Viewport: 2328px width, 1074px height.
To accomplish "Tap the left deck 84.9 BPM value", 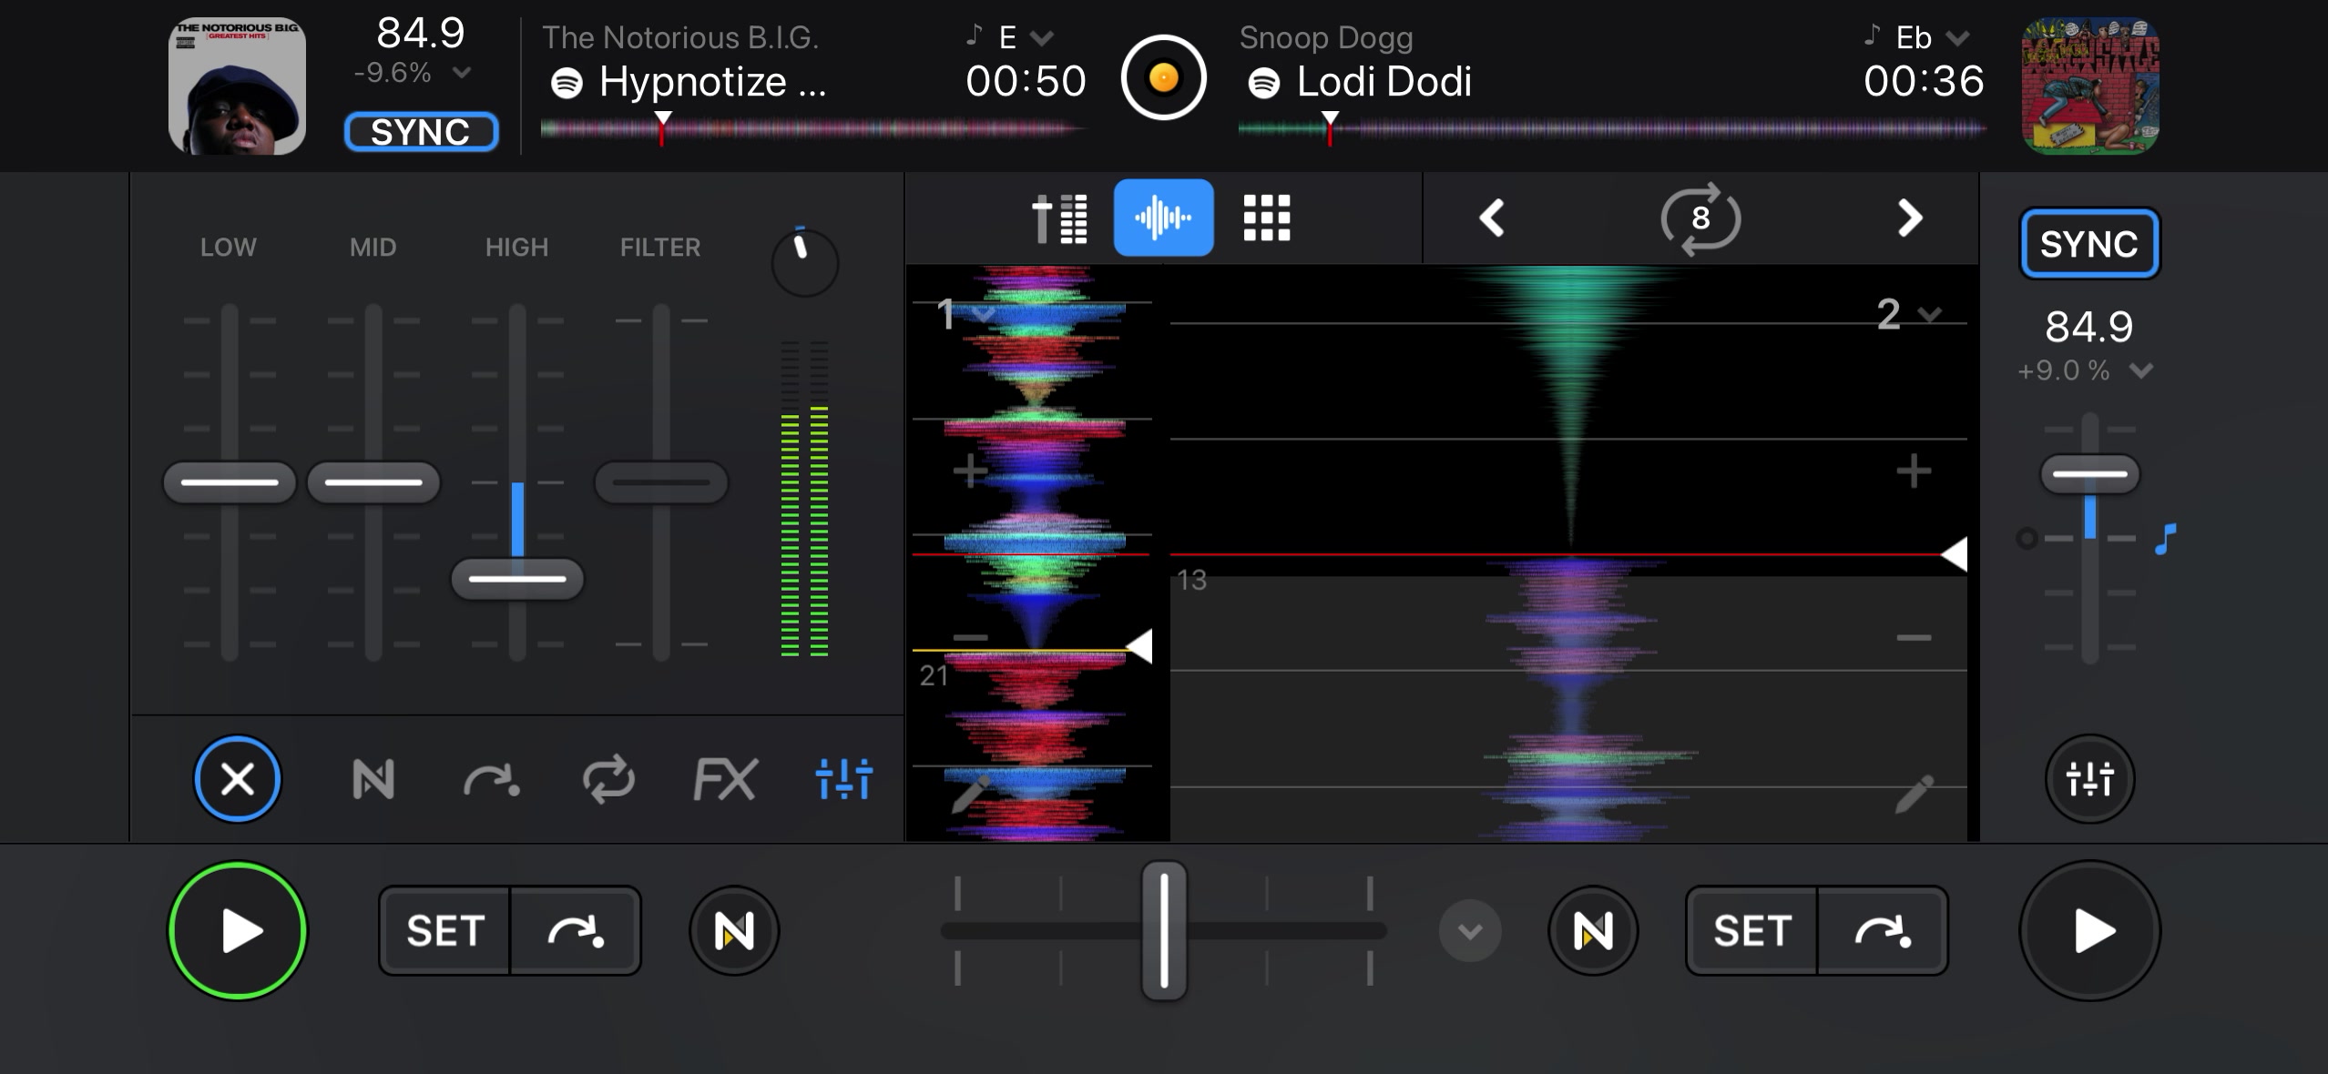I will click(x=421, y=34).
